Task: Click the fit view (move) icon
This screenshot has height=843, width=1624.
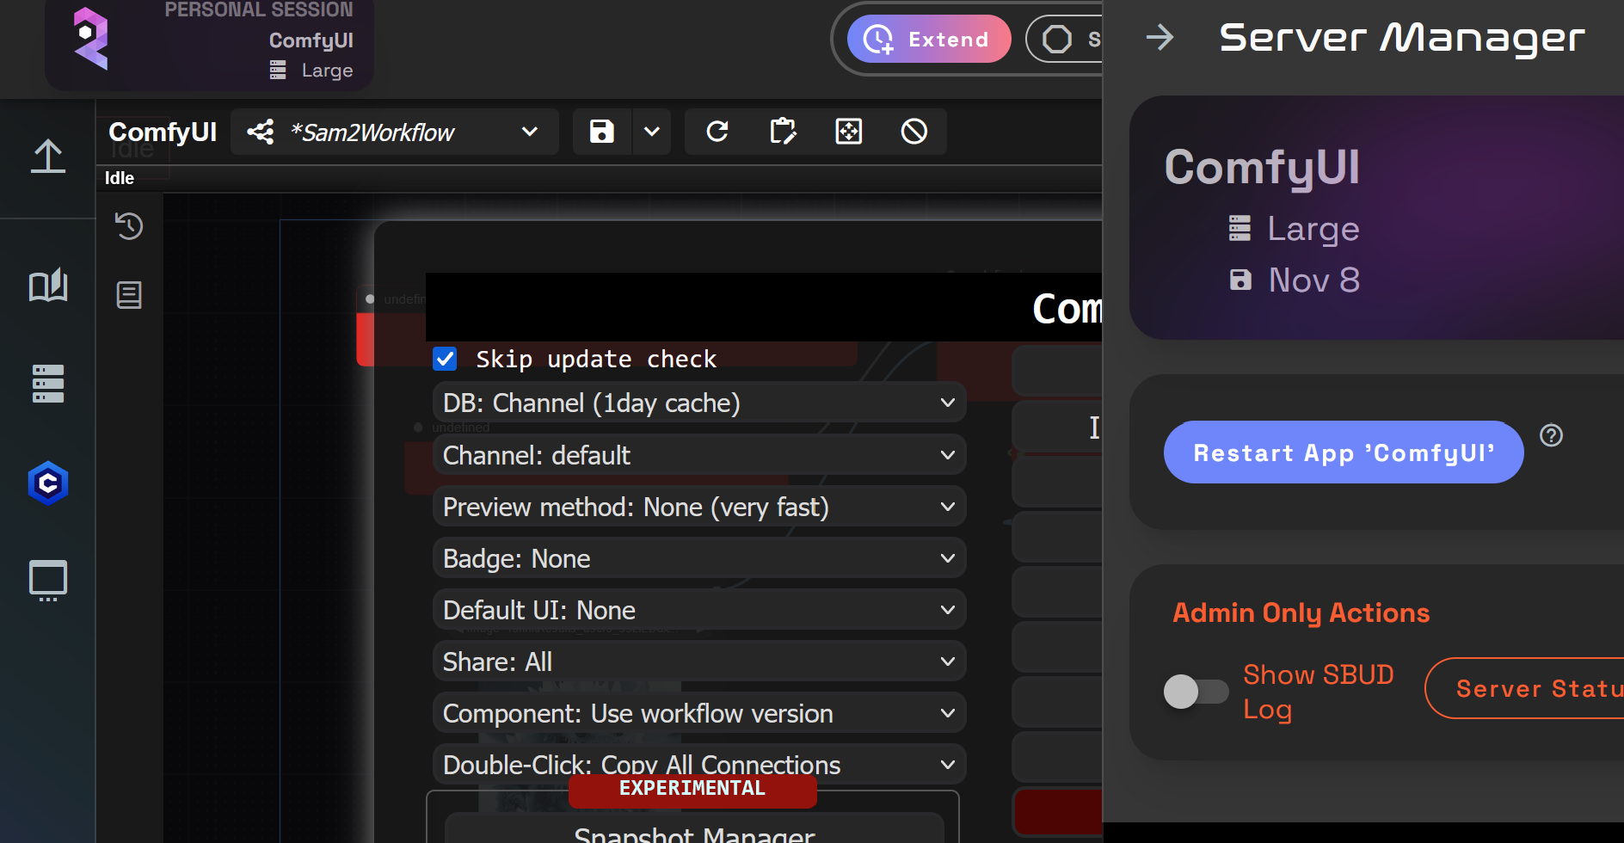Action: (848, 132)
